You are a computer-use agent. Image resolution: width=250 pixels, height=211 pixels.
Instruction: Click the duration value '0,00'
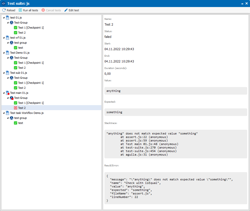tap(107, 74)
